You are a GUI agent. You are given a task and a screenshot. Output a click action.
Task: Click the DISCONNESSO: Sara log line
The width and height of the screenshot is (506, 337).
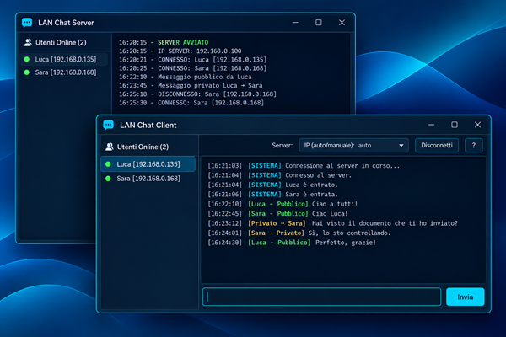[x=197, y=94]
